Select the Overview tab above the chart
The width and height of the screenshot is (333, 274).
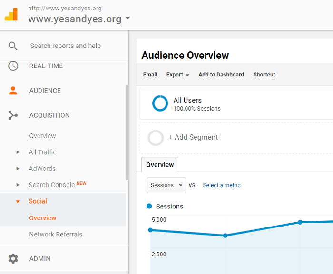(x=160, y=165)
